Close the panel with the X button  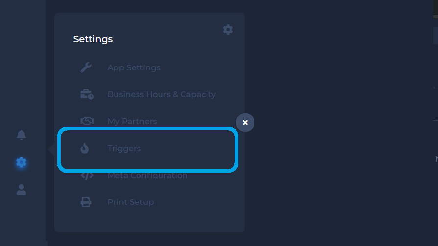[245, 123]
